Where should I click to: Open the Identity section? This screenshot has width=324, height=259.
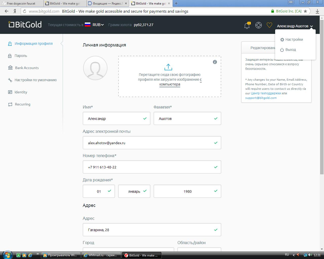17,92
